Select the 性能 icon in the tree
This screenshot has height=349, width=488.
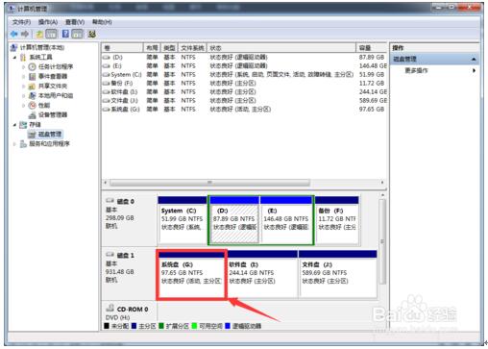coord(32,105)
